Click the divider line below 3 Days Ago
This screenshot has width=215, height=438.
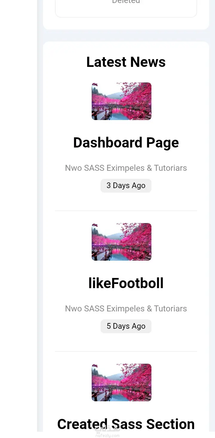(x=126, y=211)
